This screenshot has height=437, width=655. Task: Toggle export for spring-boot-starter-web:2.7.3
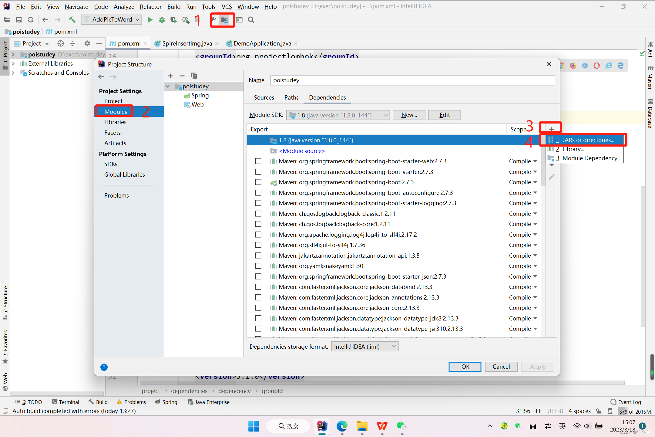[258, 161]
